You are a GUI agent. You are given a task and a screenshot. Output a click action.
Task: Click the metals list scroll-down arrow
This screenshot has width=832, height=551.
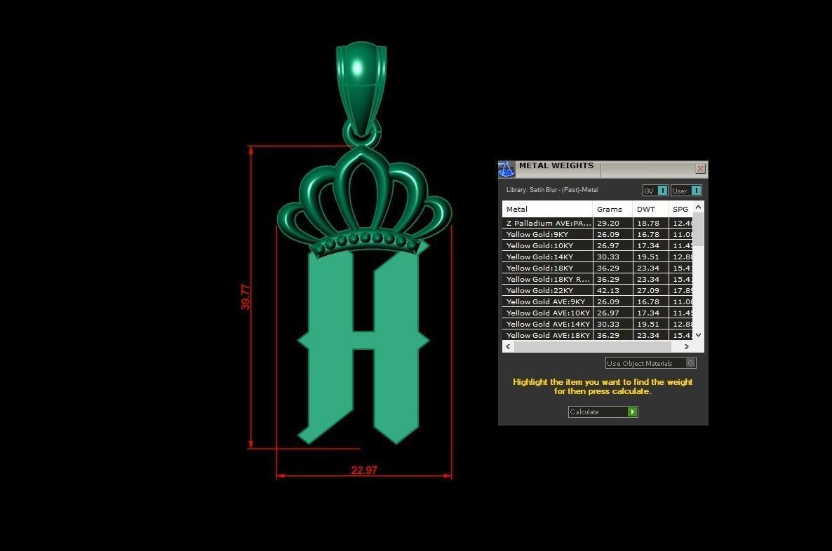coord(698,334)
